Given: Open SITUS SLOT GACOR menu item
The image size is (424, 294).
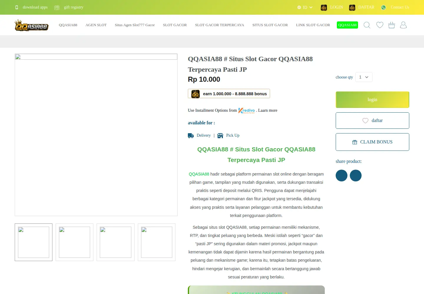Looking at the screenshot, I should click(x=270, y=25).
